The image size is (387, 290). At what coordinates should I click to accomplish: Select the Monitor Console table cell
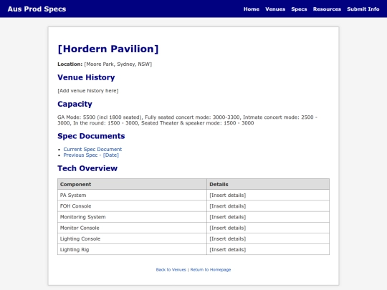pos(132,228)
